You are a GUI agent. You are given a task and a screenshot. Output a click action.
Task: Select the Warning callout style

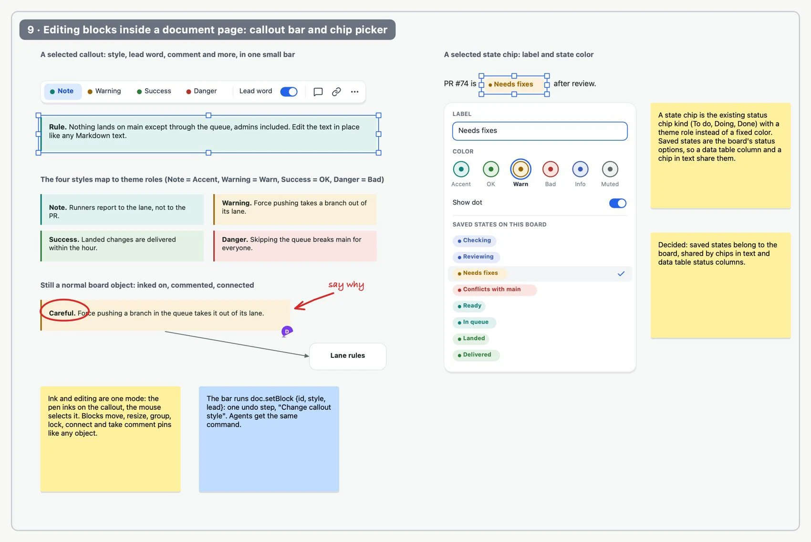(104, 91)
